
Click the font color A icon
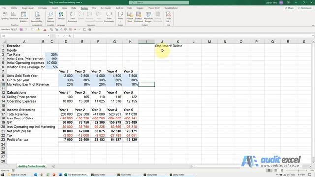pos(45,29)
